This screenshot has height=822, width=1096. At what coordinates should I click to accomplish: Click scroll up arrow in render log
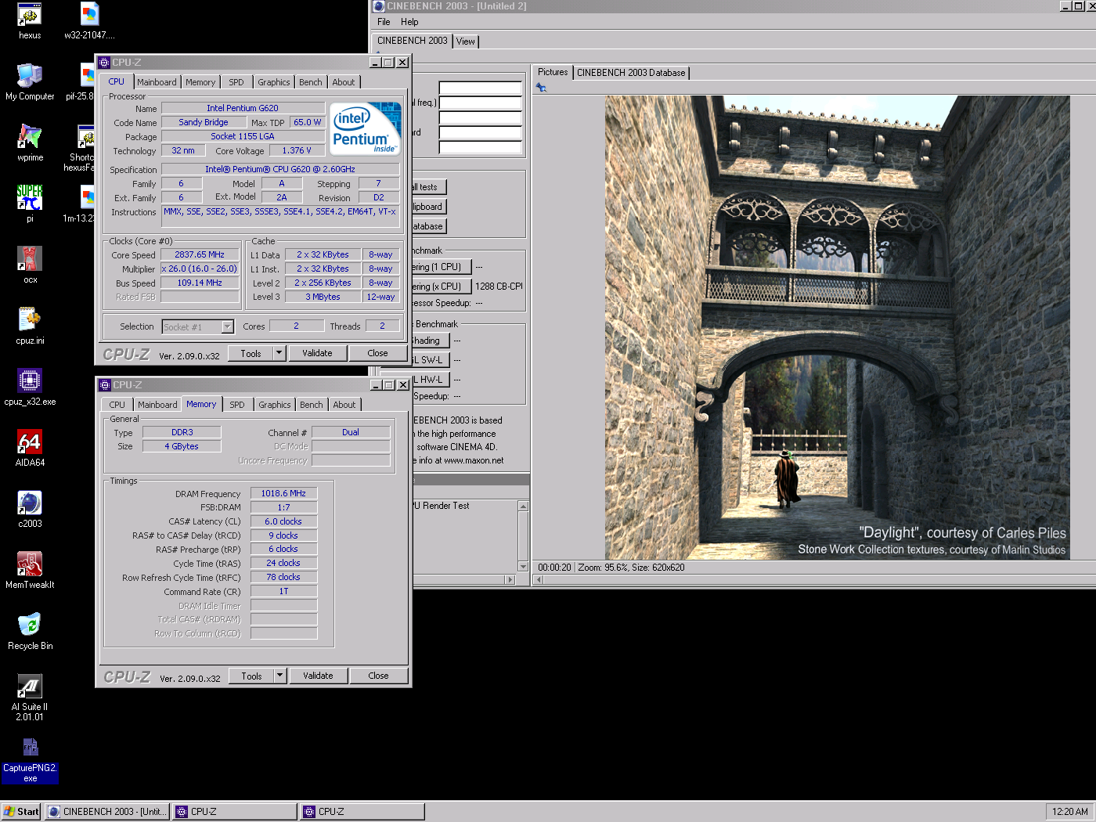tap(524, 507)
